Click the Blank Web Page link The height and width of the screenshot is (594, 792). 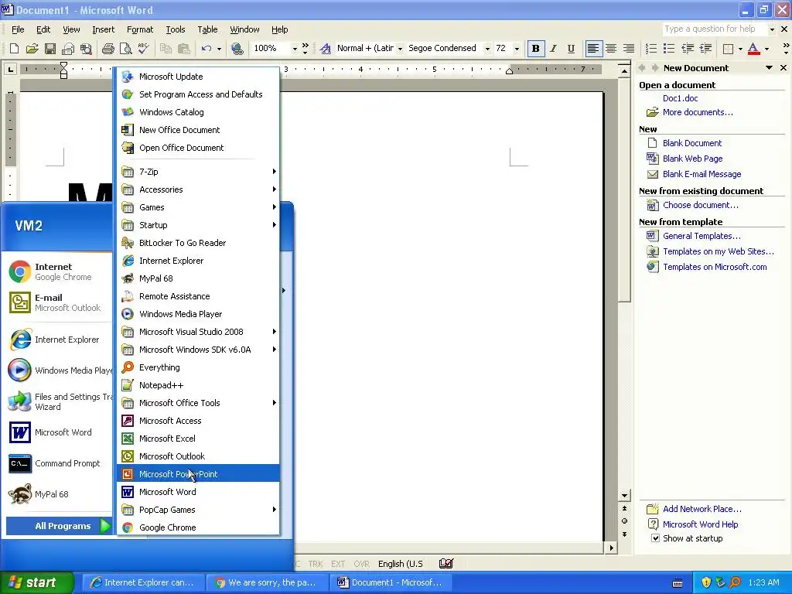click(x=692, y=159)
